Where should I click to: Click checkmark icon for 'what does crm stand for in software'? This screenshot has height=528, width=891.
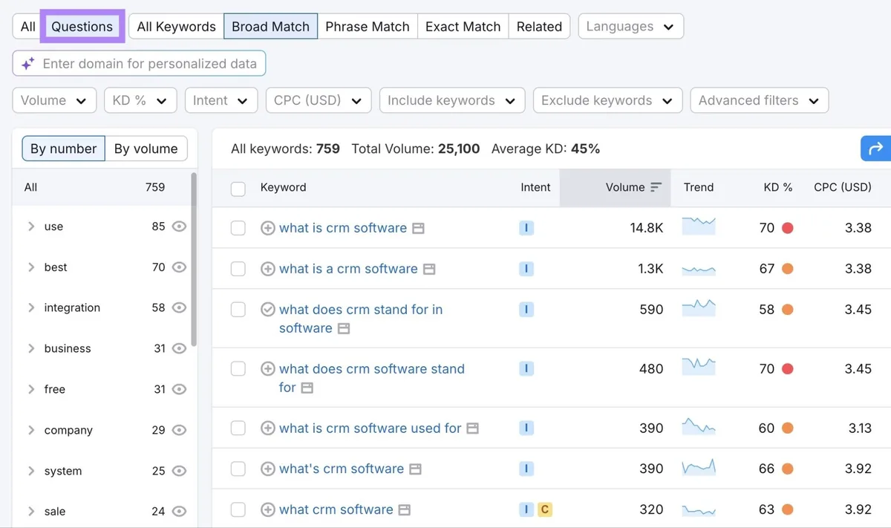tap(268, 310)
